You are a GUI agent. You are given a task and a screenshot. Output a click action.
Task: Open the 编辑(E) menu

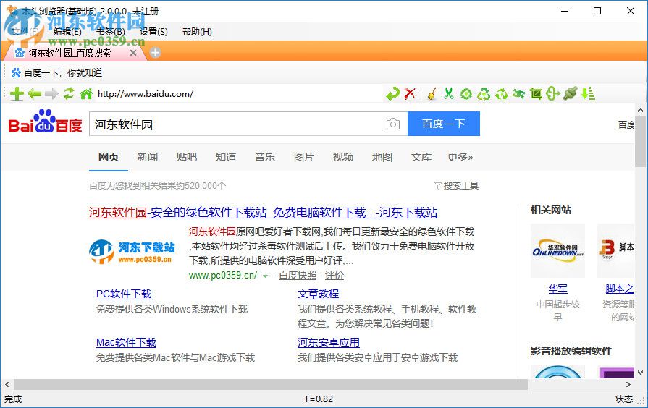[67, 32]
